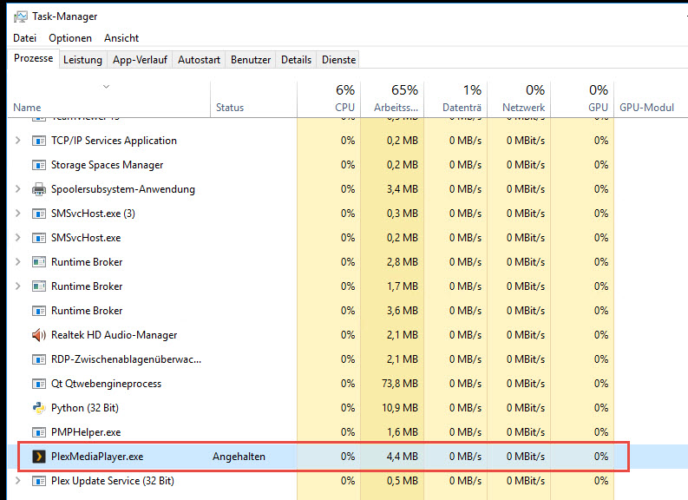Sort by the Arbeitss... memory column header

392,100
